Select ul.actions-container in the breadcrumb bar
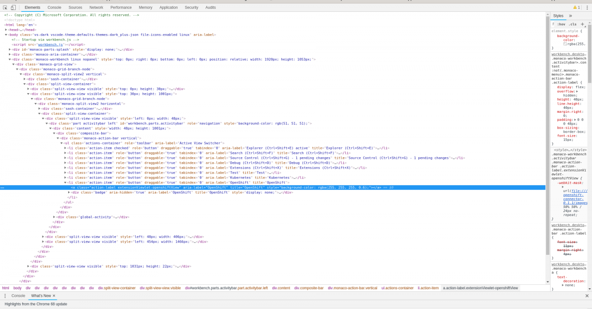Screen dimensions: 592x309 tap(397, 288)
